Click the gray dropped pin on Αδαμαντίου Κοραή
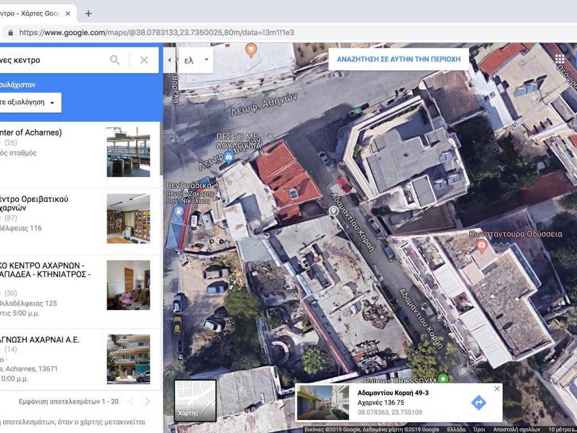577x433 pixels. pos(334,211)
